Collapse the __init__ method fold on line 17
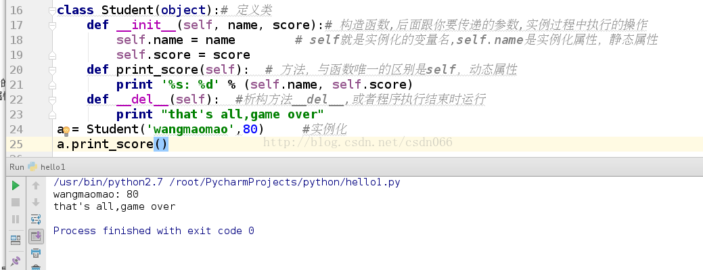 (53, 25)
